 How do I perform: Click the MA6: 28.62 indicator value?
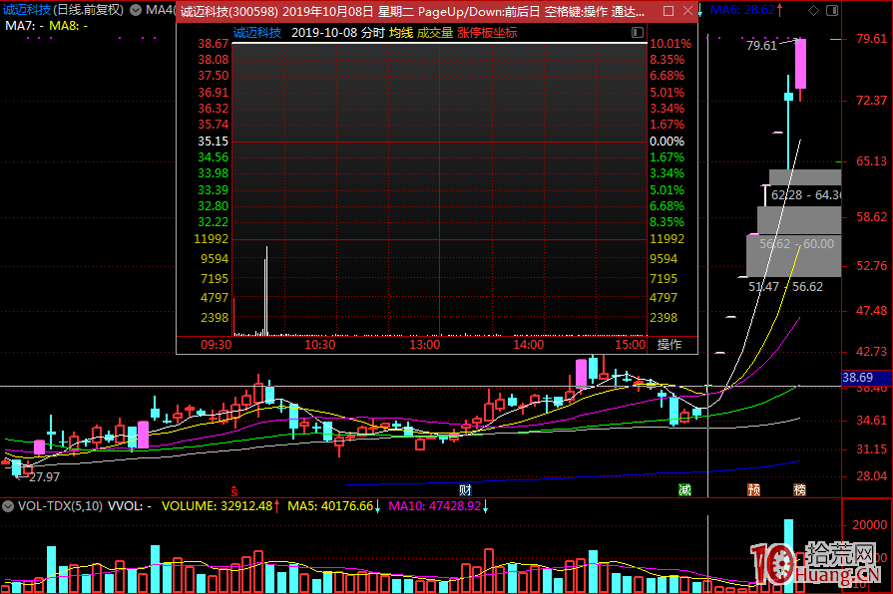(x=742, y=10)
